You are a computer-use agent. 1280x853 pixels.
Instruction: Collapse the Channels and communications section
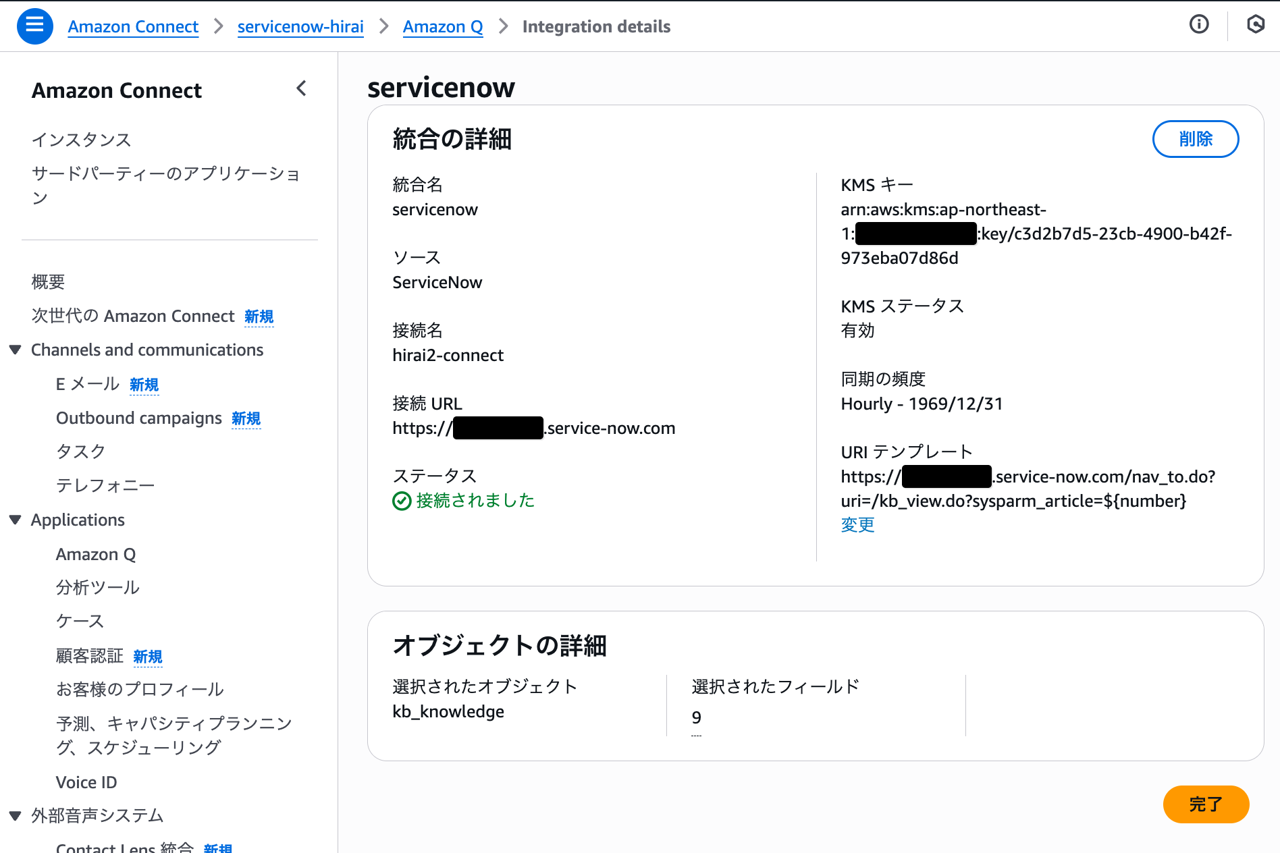(x=14, y=349)
